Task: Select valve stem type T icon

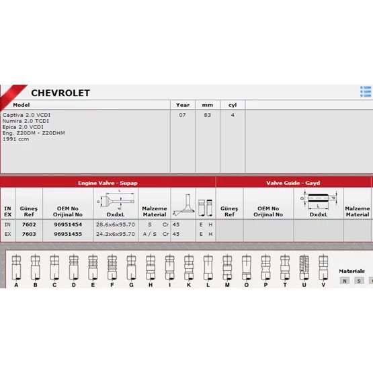Action: click(285, 267)
